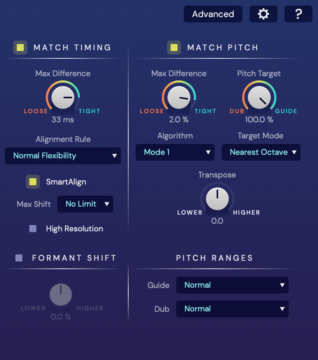Click the 33 ms timing value
Image resolution: width=318 pixels, height=360 pixels.
click(63, 120)
